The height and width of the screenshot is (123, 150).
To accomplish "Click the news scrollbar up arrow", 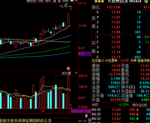I will [90, 120].
